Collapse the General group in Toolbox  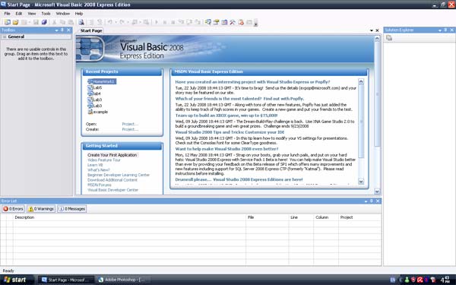5,36
